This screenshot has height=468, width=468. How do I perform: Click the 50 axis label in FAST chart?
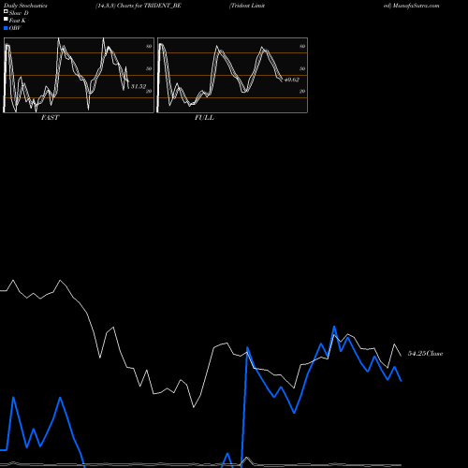[x=149, y=68]
